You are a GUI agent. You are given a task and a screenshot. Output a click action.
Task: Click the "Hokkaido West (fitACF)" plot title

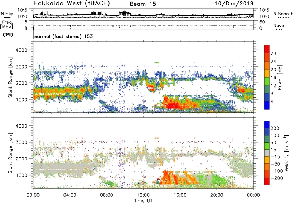(71, 3)
